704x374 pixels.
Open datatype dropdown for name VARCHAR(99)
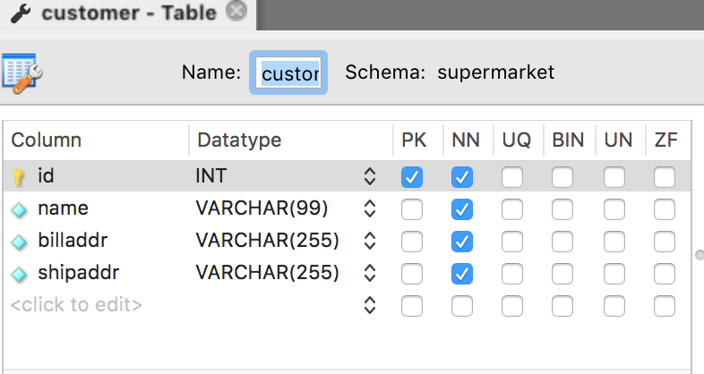pos(369,209)
